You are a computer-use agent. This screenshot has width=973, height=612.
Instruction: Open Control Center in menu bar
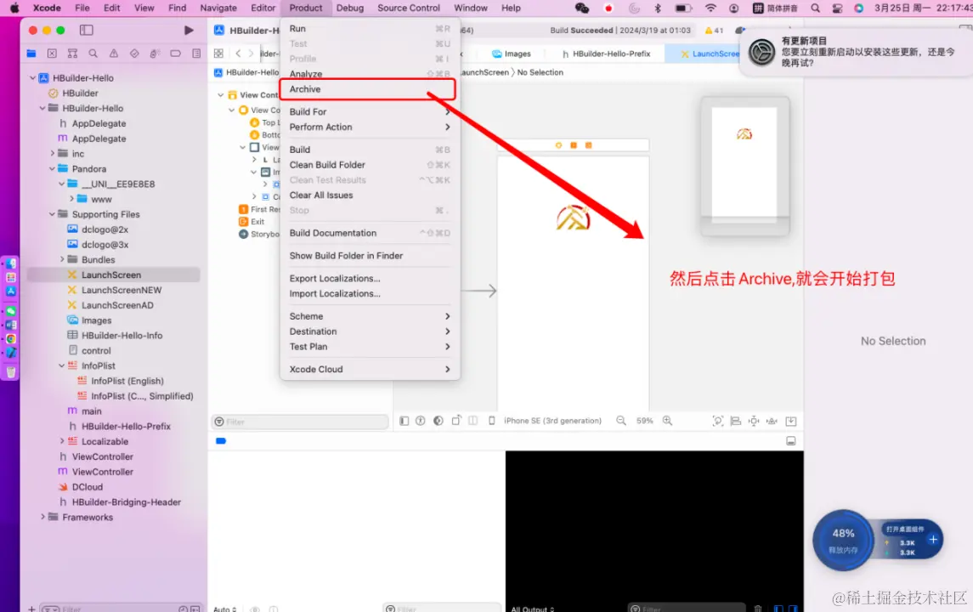tap(837, 8)
